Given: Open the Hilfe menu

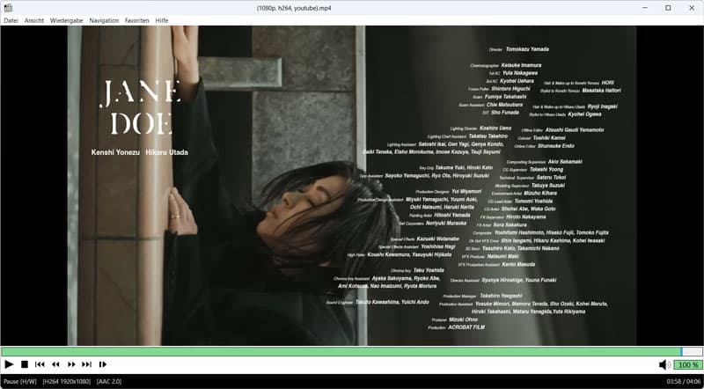Looking at the screenshot, I should [x=162, y=19].
